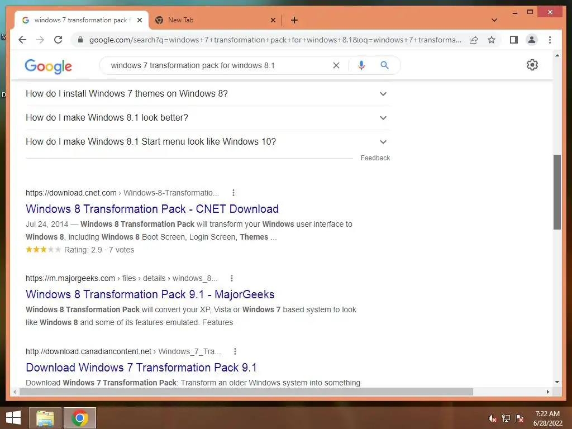Select the windows 7 transformation pack tab

[82, 20]
